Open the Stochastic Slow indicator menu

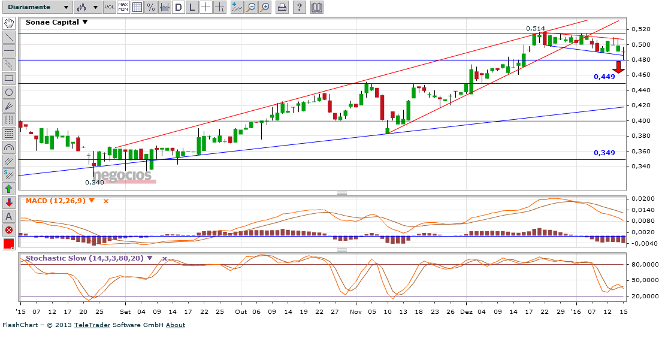click(x=150, y=258)
